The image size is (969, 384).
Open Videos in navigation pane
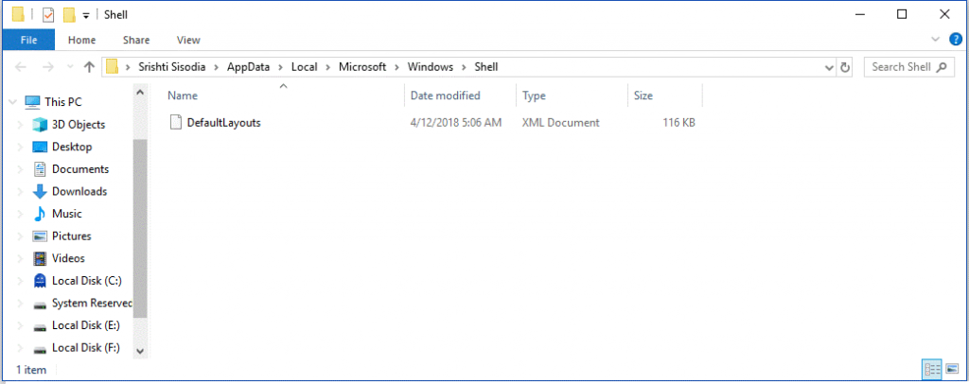[68, 258]
